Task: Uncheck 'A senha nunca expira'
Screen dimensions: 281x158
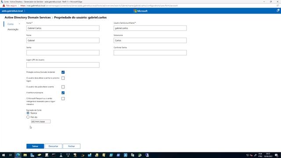Action: [x=63, y=93]
